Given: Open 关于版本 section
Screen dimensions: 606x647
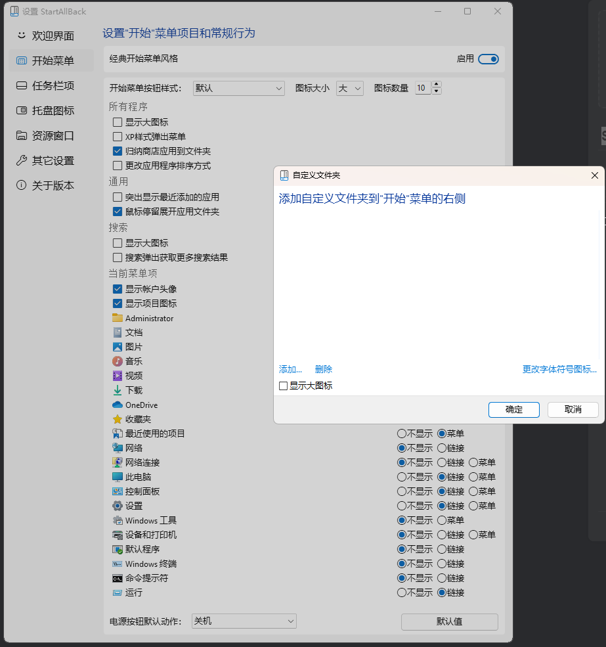Looking at the screenshot, I should [x=52, y=185].
